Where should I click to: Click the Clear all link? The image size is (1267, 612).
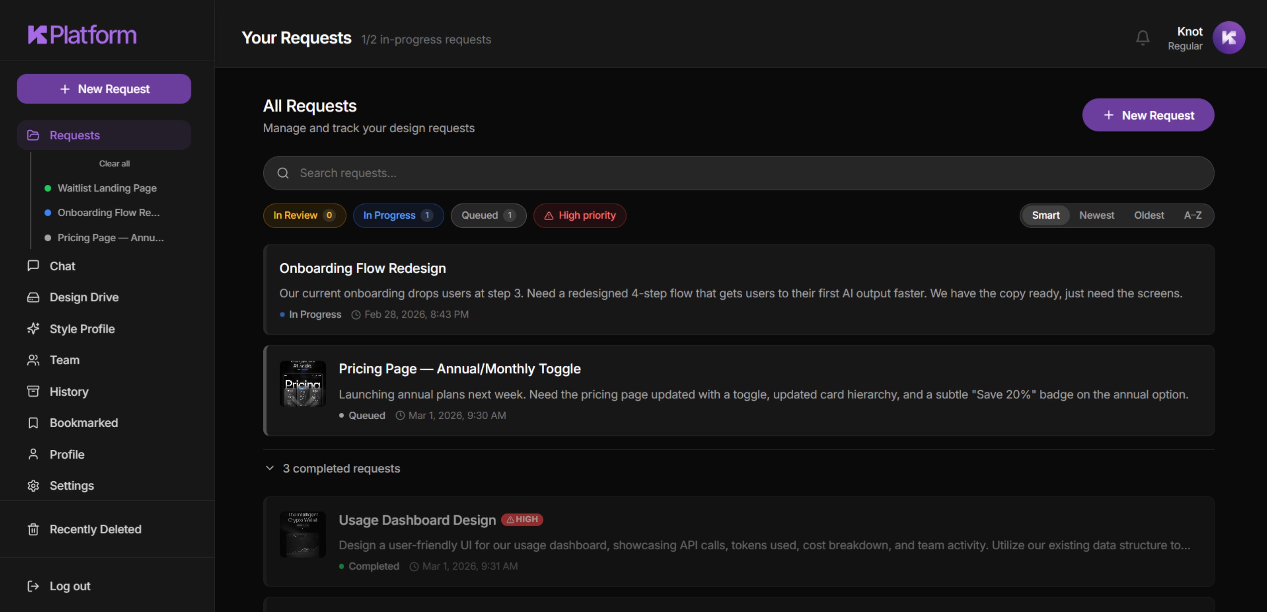[x=114, y=163]
